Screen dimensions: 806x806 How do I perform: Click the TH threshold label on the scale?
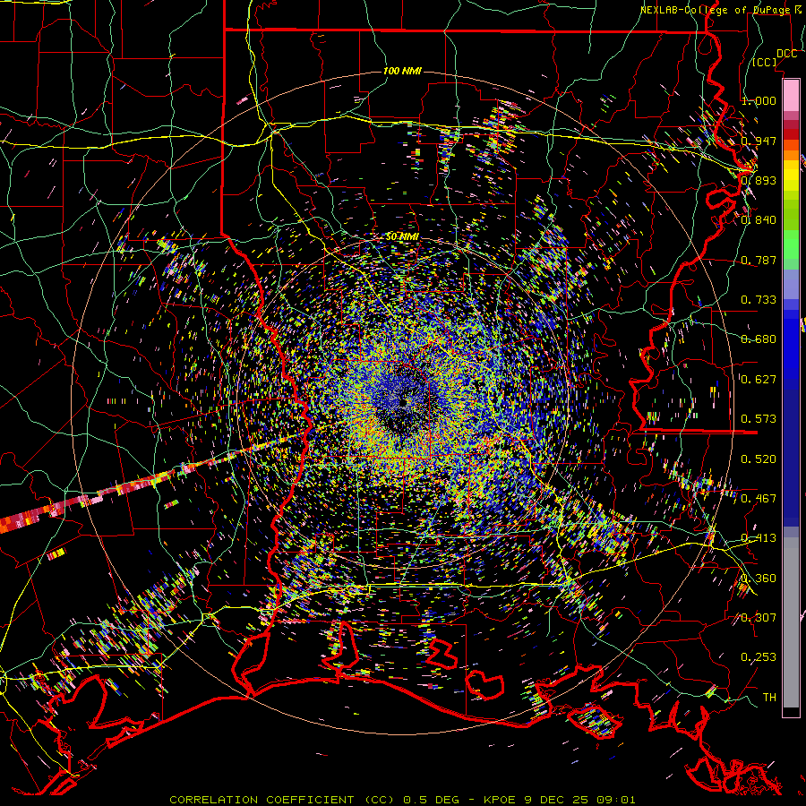point(769,697)
